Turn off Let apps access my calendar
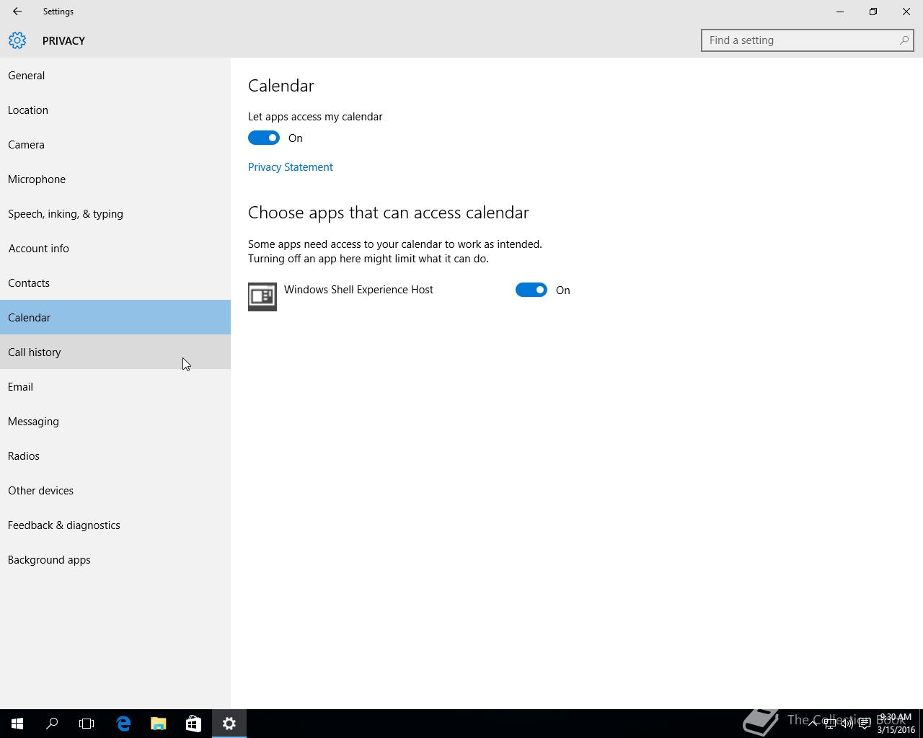The width and height of the screenshot is (923, 738). (264, 138)
